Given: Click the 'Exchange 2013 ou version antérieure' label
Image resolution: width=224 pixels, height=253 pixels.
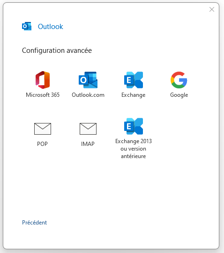Looking at the screenshot, I should 134,149.
